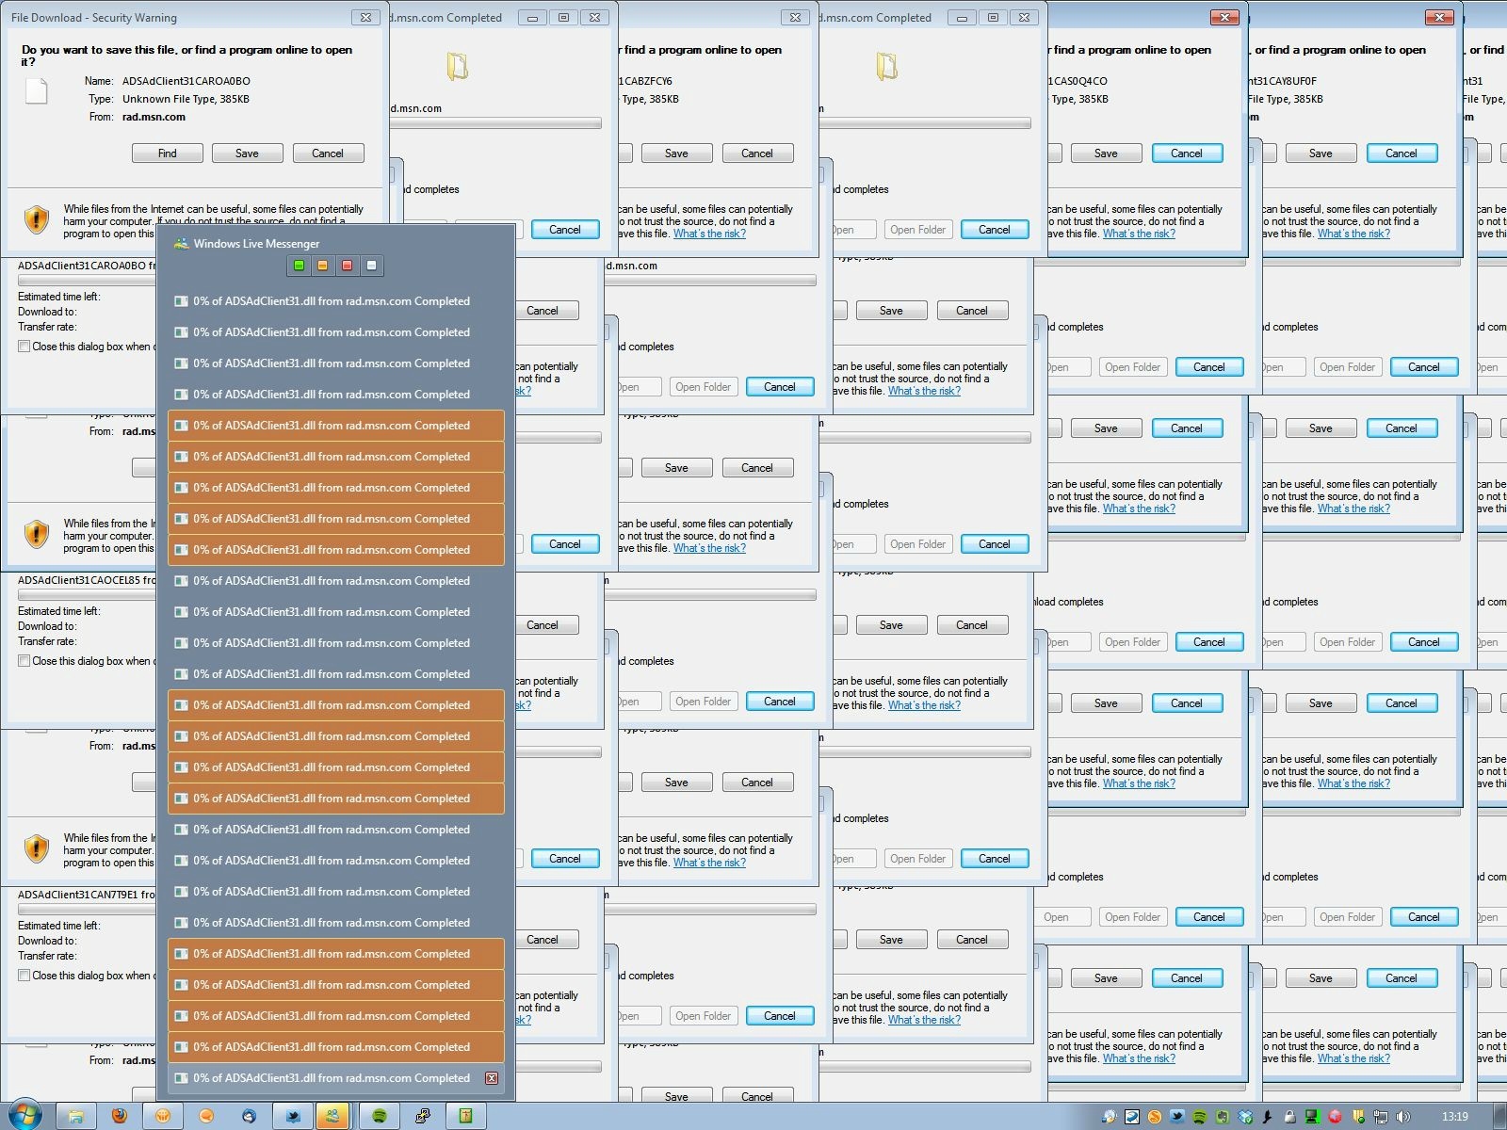The width and height of the screenshot is (1507, 1130).
Task: Click the Twitter bird tray icon
Action: pyautogui.click(x=1177, y=1117)
